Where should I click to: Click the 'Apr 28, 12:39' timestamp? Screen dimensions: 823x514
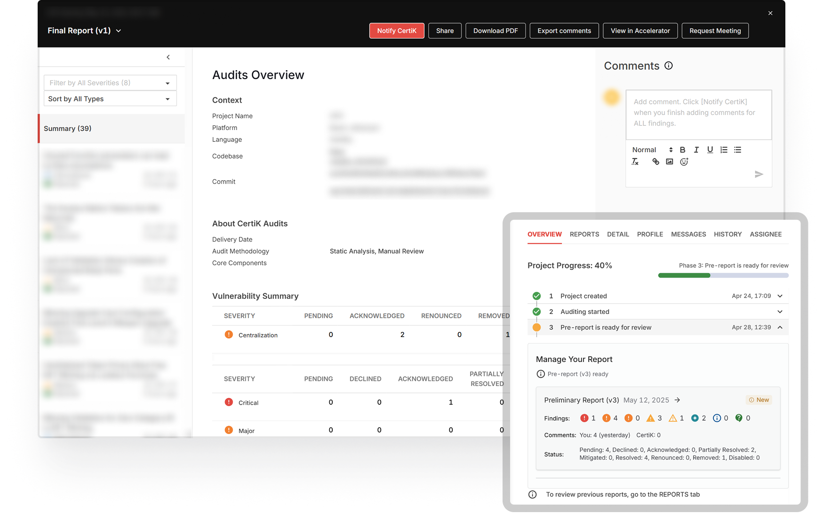[x=751, y=328]
